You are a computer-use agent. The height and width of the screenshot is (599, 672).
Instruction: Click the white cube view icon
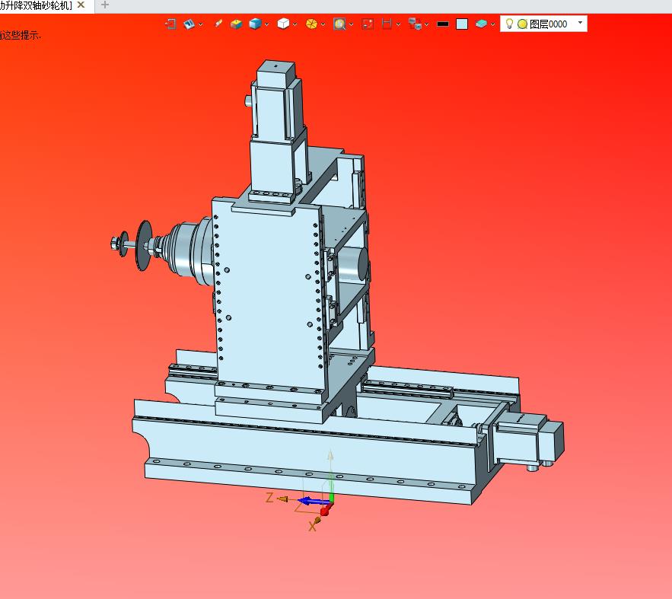(283, 24)
